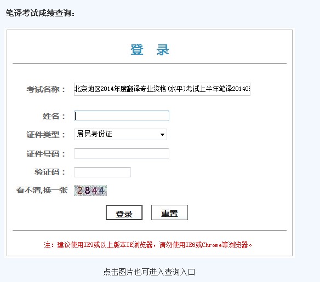Click the 登录 submit button
320x282 pixels.
(x=124, y=212)
